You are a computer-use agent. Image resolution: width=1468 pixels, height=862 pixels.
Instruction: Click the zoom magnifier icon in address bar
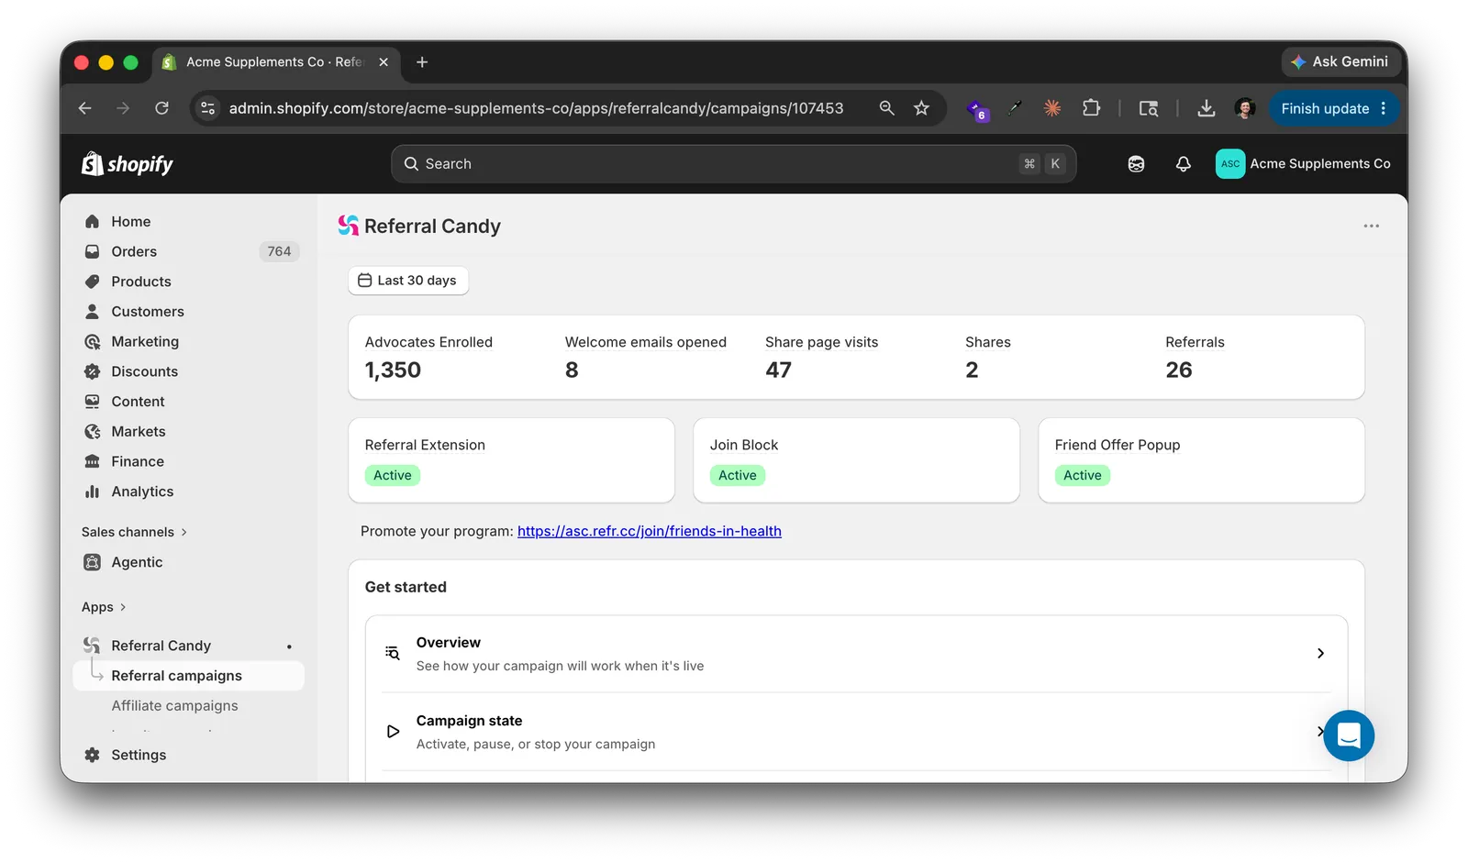tap(886, 108)
